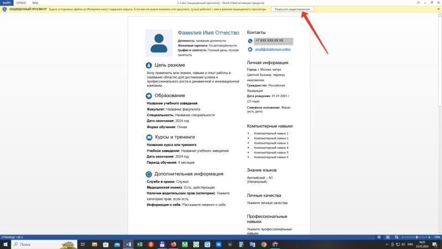The width and height of the screenshot is (442, 249).
Task: Click the phone icon under Контакты
Action: point(250,41)
